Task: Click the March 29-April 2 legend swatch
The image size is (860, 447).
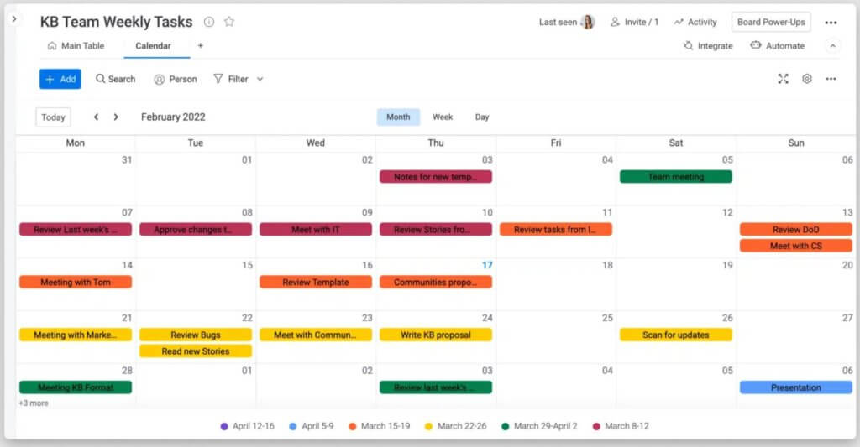Action: (x=505, y=426)
